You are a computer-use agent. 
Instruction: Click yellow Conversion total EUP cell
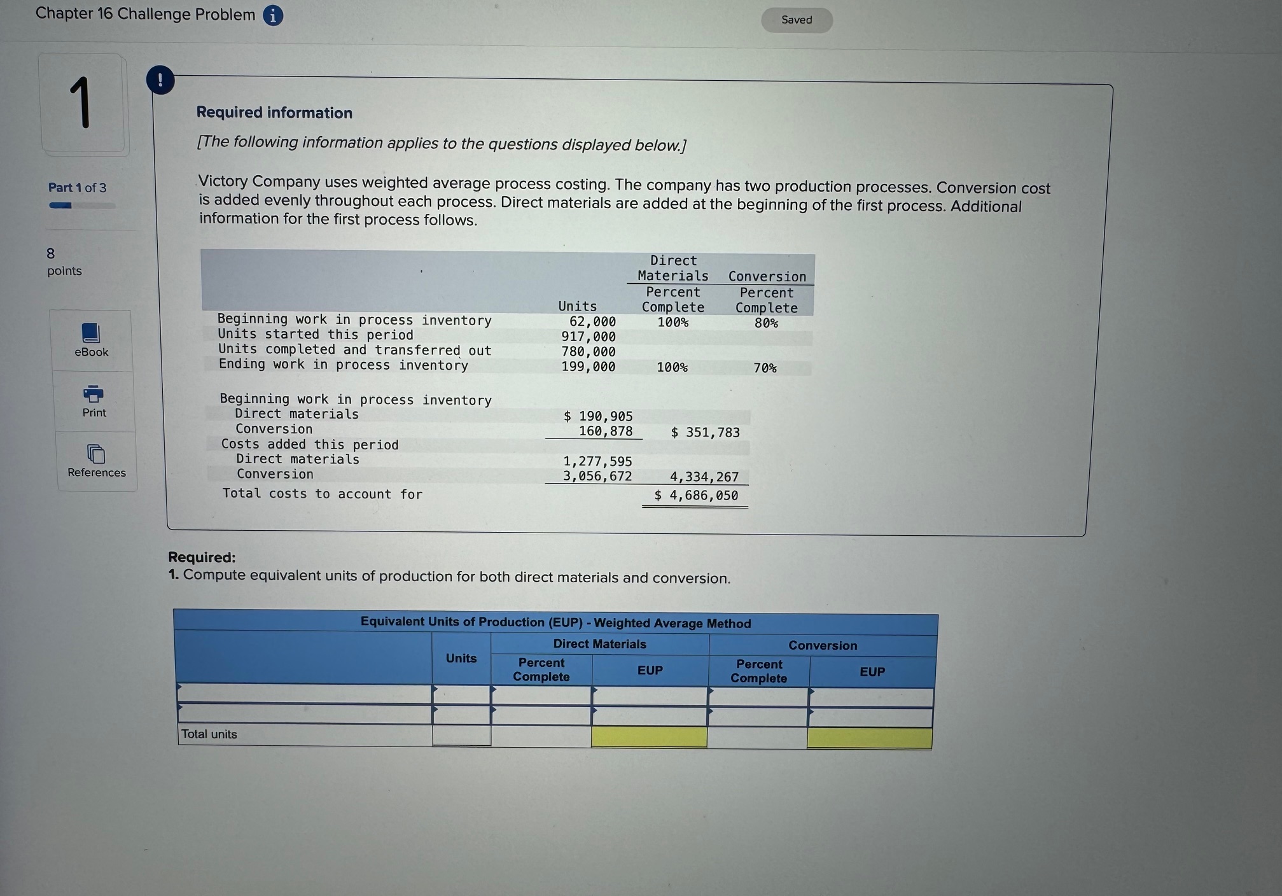pyautogui.click(x=869, y=738)
